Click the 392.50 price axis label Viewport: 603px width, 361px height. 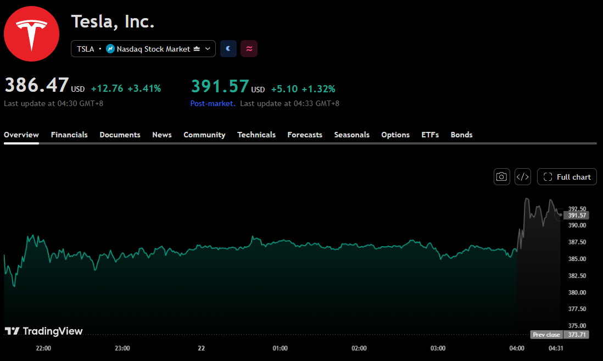pos(577,209)
